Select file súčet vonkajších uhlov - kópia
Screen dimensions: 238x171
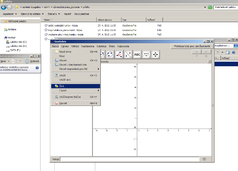click(61, 26)
